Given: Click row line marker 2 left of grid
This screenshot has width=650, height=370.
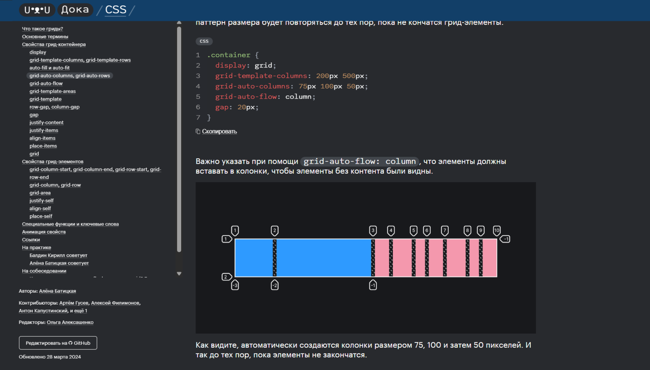Looking at the screenshot, I should coord(226,277).
